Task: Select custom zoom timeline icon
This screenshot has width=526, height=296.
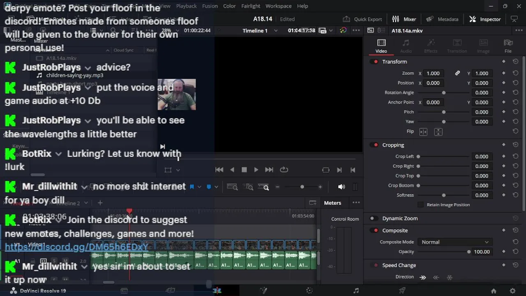Action: pos(263,187)
